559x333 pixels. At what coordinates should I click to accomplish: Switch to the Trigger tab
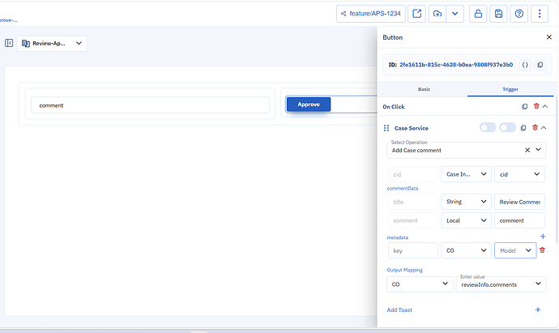[x=510, y=89]
